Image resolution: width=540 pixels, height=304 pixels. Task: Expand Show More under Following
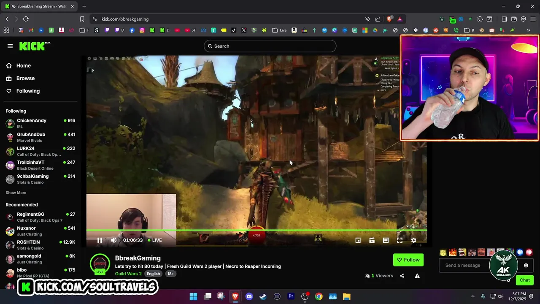tap(16, 193)
